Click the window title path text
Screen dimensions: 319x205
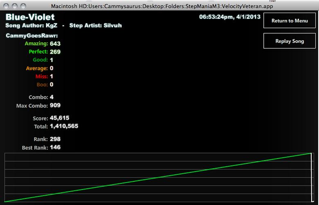(162, 6)
